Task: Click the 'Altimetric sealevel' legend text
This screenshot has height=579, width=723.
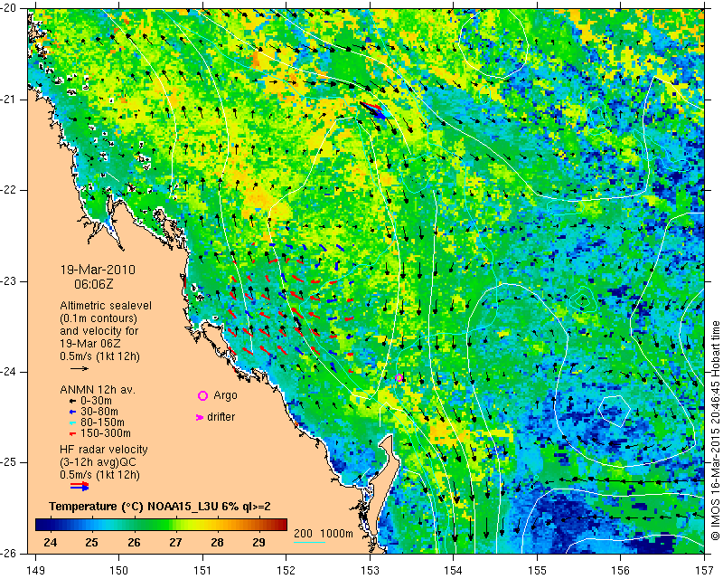Action: coord(106,306)
